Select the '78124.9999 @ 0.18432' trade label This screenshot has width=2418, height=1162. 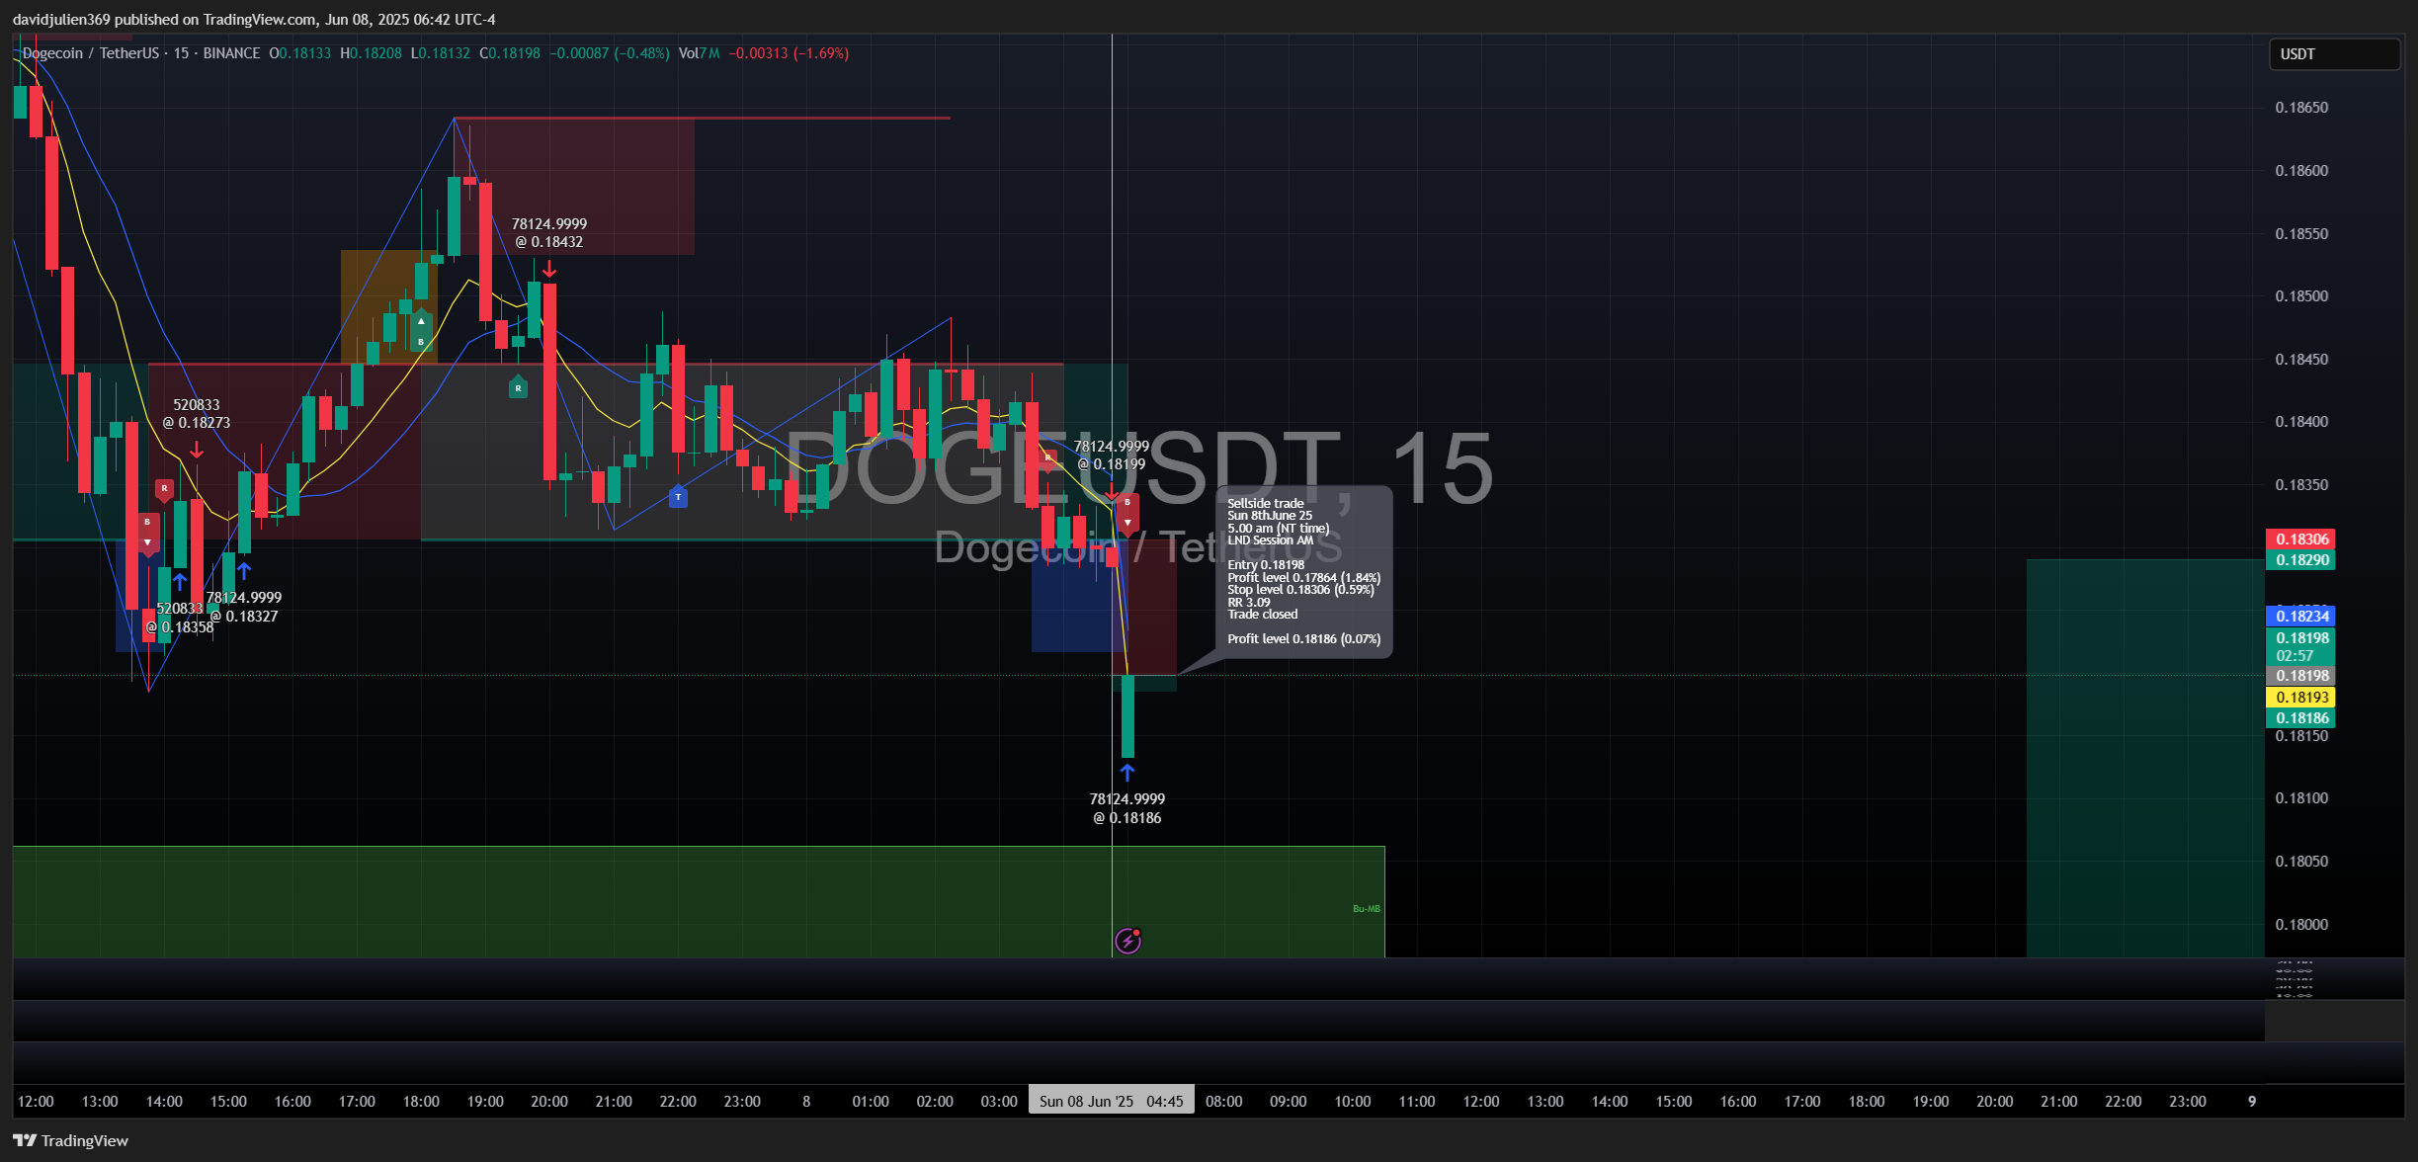tap(549, 233)
